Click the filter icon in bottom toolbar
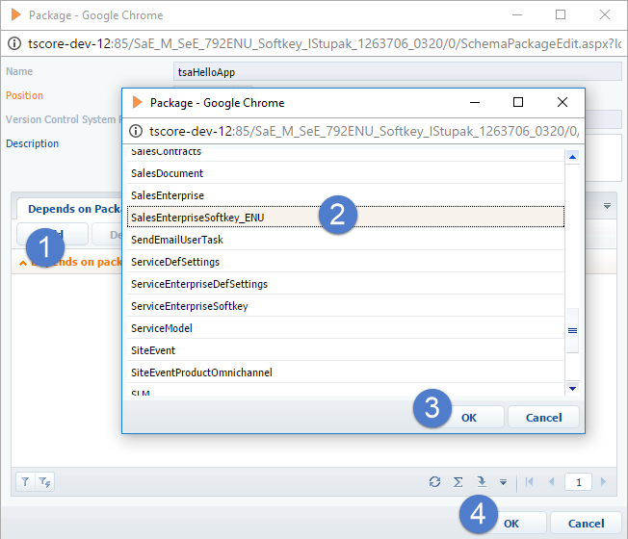The width and height of the screenshot is (628, 539). pyautogui.click(x=25, y=481)
